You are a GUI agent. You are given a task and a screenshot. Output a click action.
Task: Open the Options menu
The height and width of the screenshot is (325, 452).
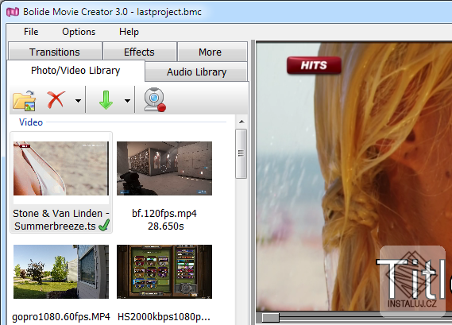tap(79, 32)
